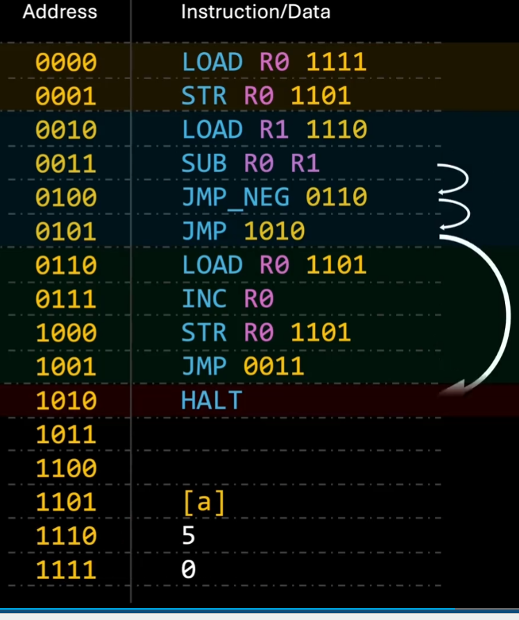Click the instruction "LOAD R1 1110"

[274, 130]
